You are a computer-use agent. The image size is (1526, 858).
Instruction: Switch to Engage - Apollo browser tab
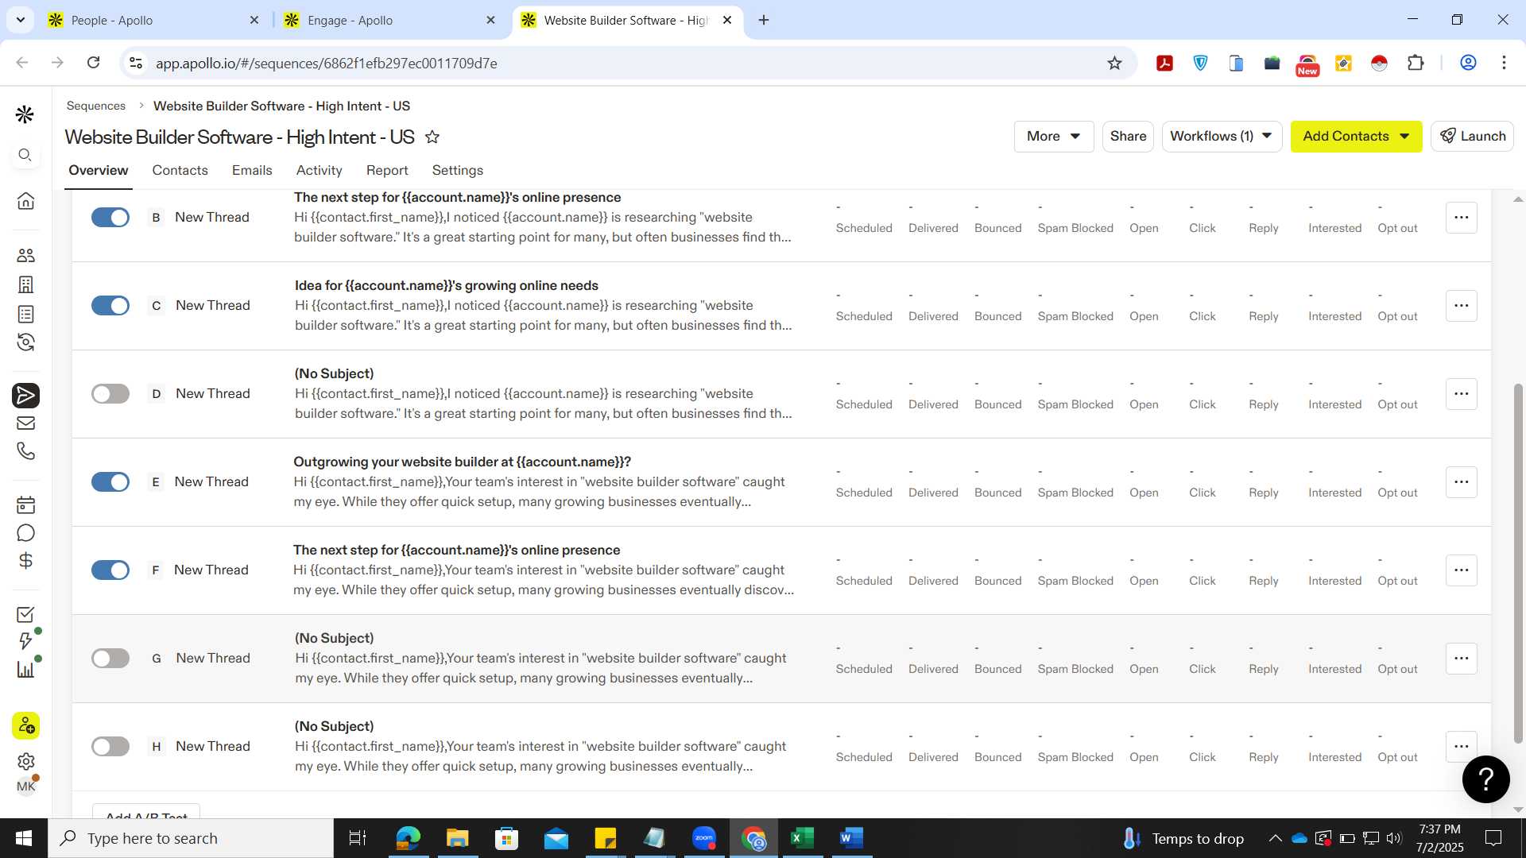[x=388, y=21]
